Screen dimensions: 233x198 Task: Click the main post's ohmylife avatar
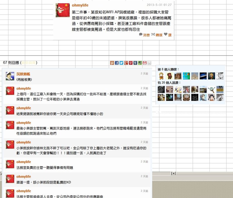click(63, 10)
